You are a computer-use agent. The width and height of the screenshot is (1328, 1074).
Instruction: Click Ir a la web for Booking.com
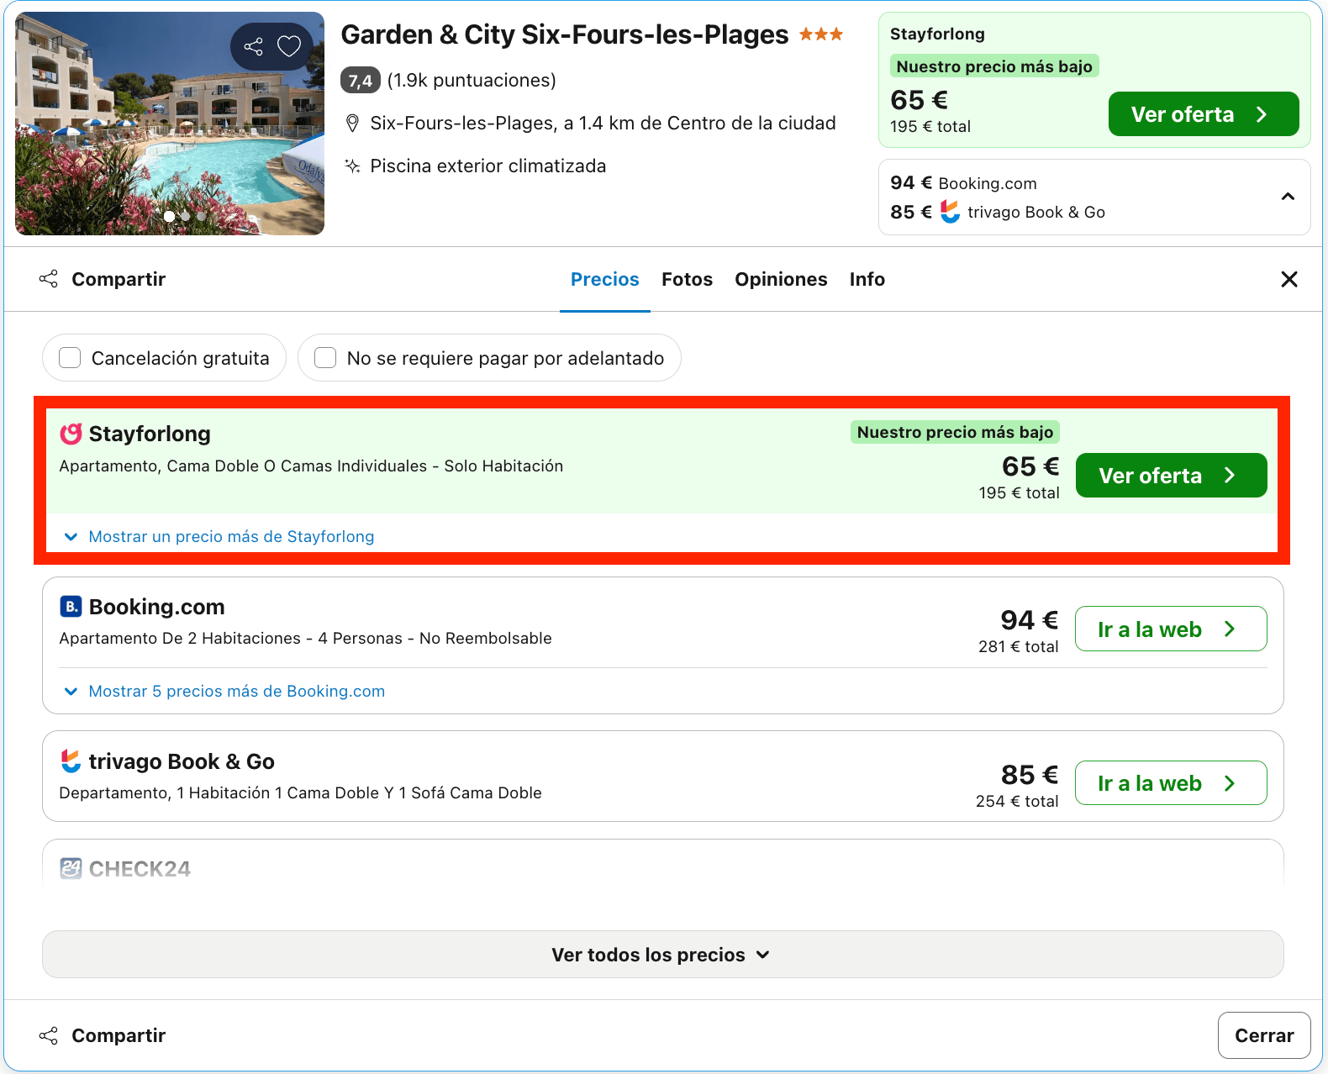click(1171, 629)
